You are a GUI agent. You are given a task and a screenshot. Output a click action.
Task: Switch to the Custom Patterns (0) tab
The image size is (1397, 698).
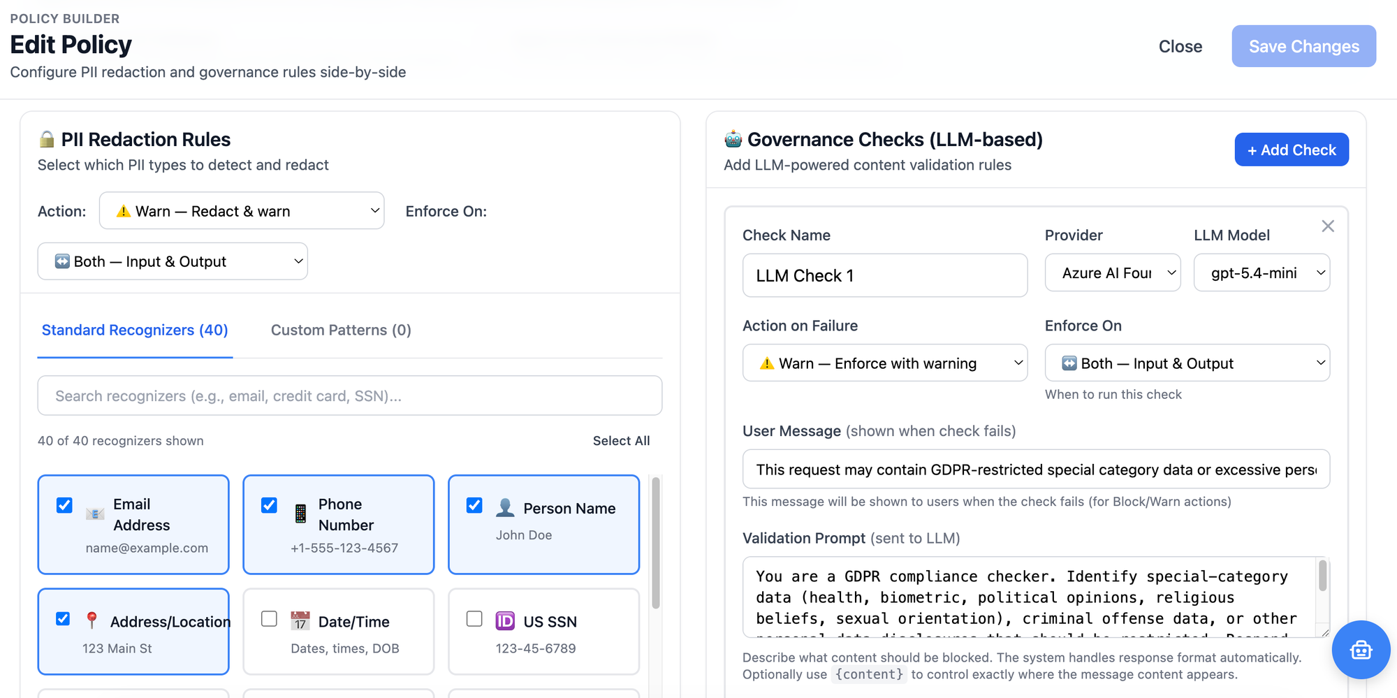[x=341, y=330]
